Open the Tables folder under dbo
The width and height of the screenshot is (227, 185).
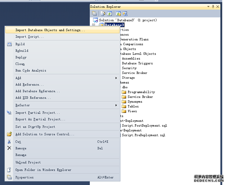pos(133,106)
